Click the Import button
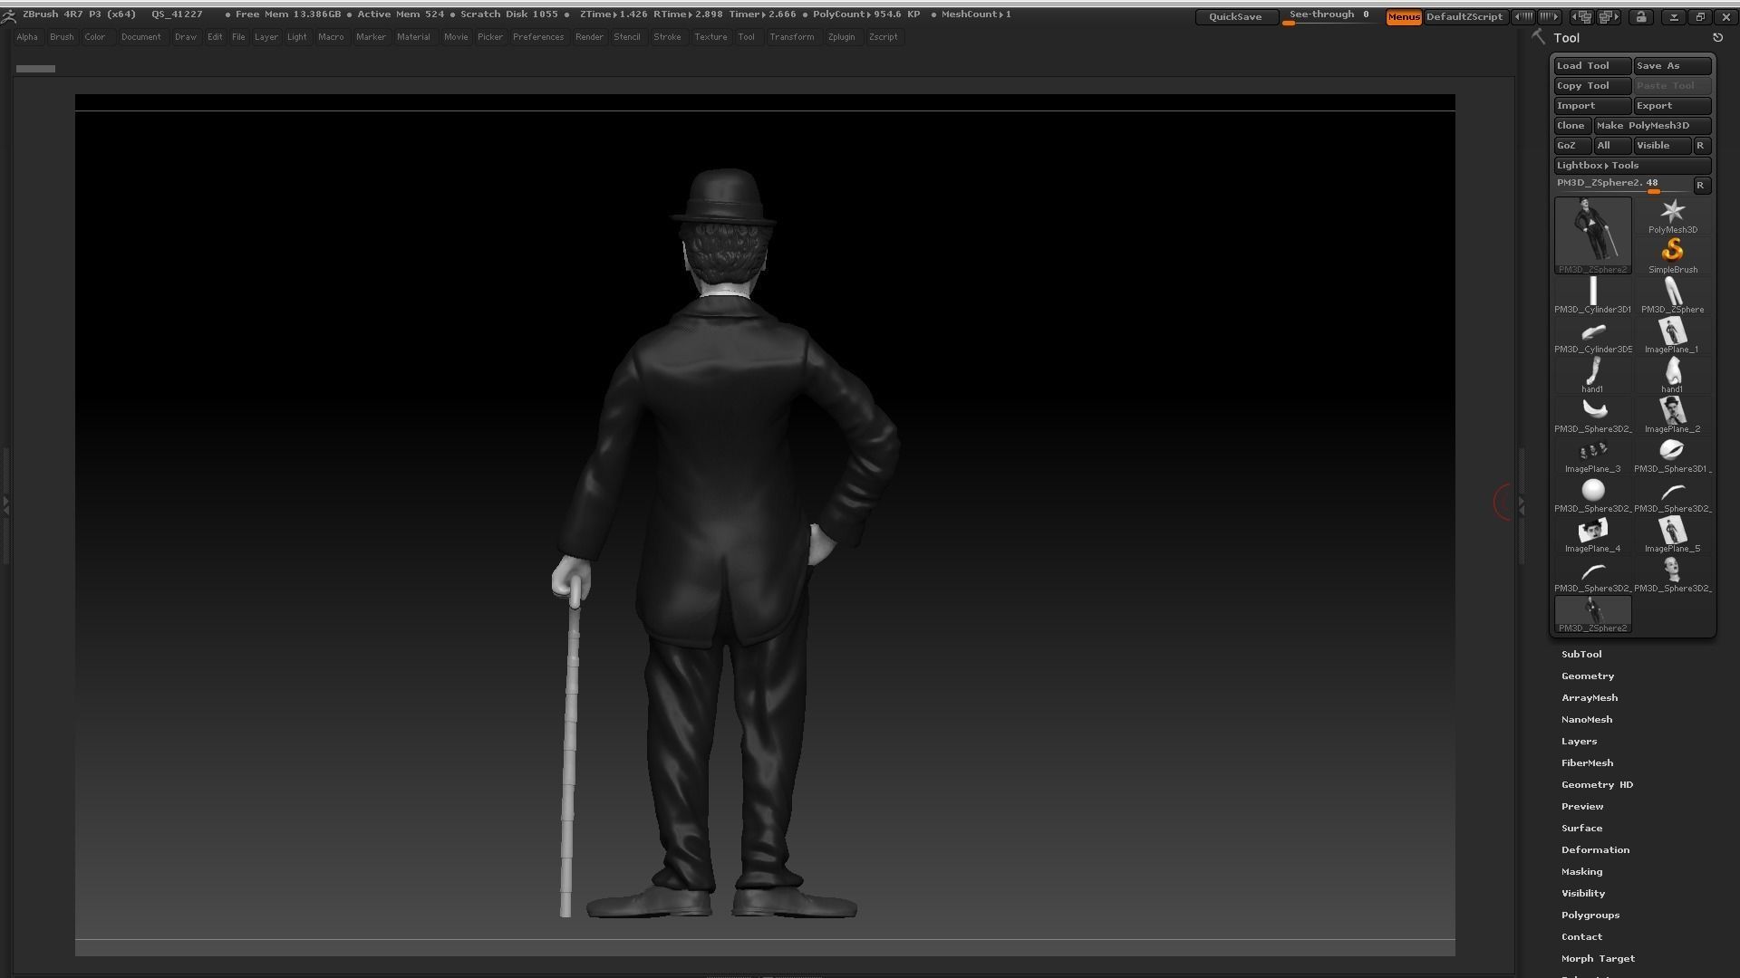 [x=1592, y=106]
